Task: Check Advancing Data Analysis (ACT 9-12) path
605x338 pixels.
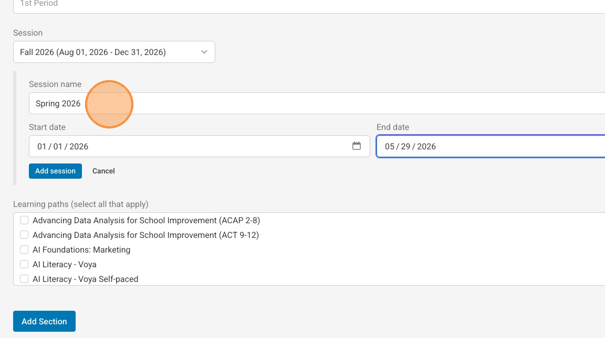Action: (24, 235)
